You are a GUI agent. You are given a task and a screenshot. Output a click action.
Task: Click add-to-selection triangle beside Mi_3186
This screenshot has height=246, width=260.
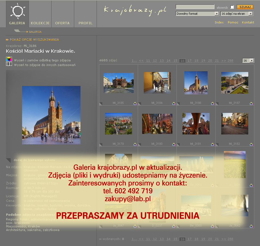click(x=178, y=103)
